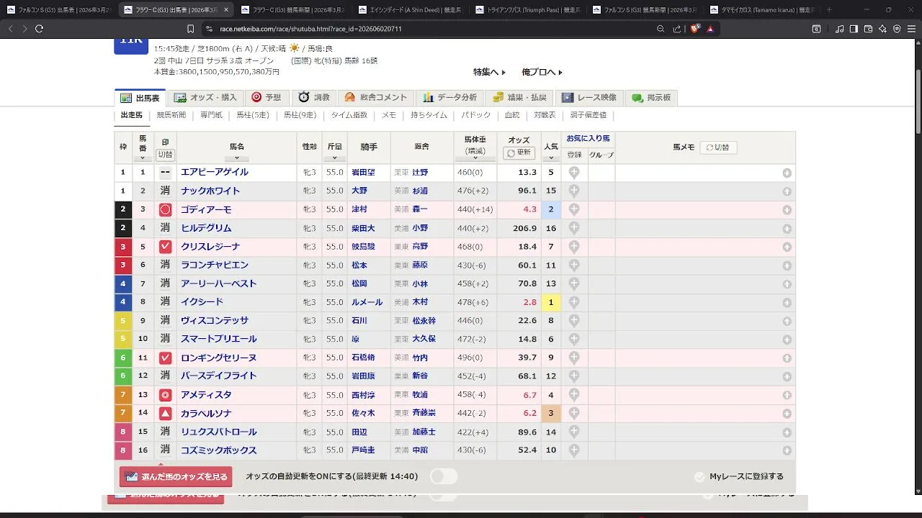
Task: Expand the 俺プロへ arrow link
Action: click(542, 72)
